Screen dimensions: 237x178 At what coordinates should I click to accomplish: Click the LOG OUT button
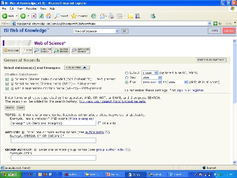(229, 31)
